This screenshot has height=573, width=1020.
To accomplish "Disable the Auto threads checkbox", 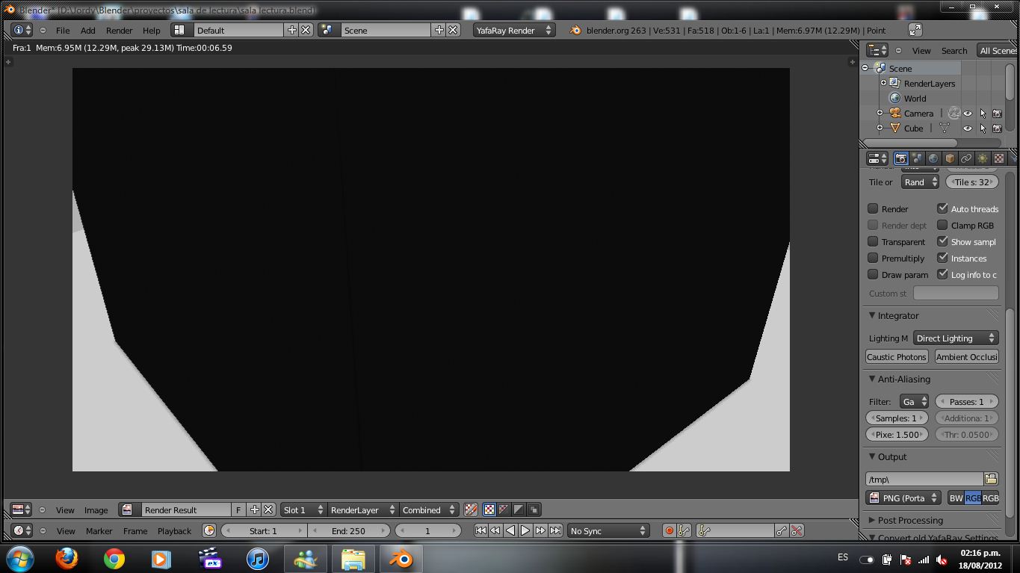I will (942, 208).
